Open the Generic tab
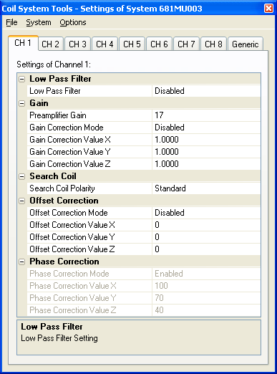277x374 pixels. (246, 44)
